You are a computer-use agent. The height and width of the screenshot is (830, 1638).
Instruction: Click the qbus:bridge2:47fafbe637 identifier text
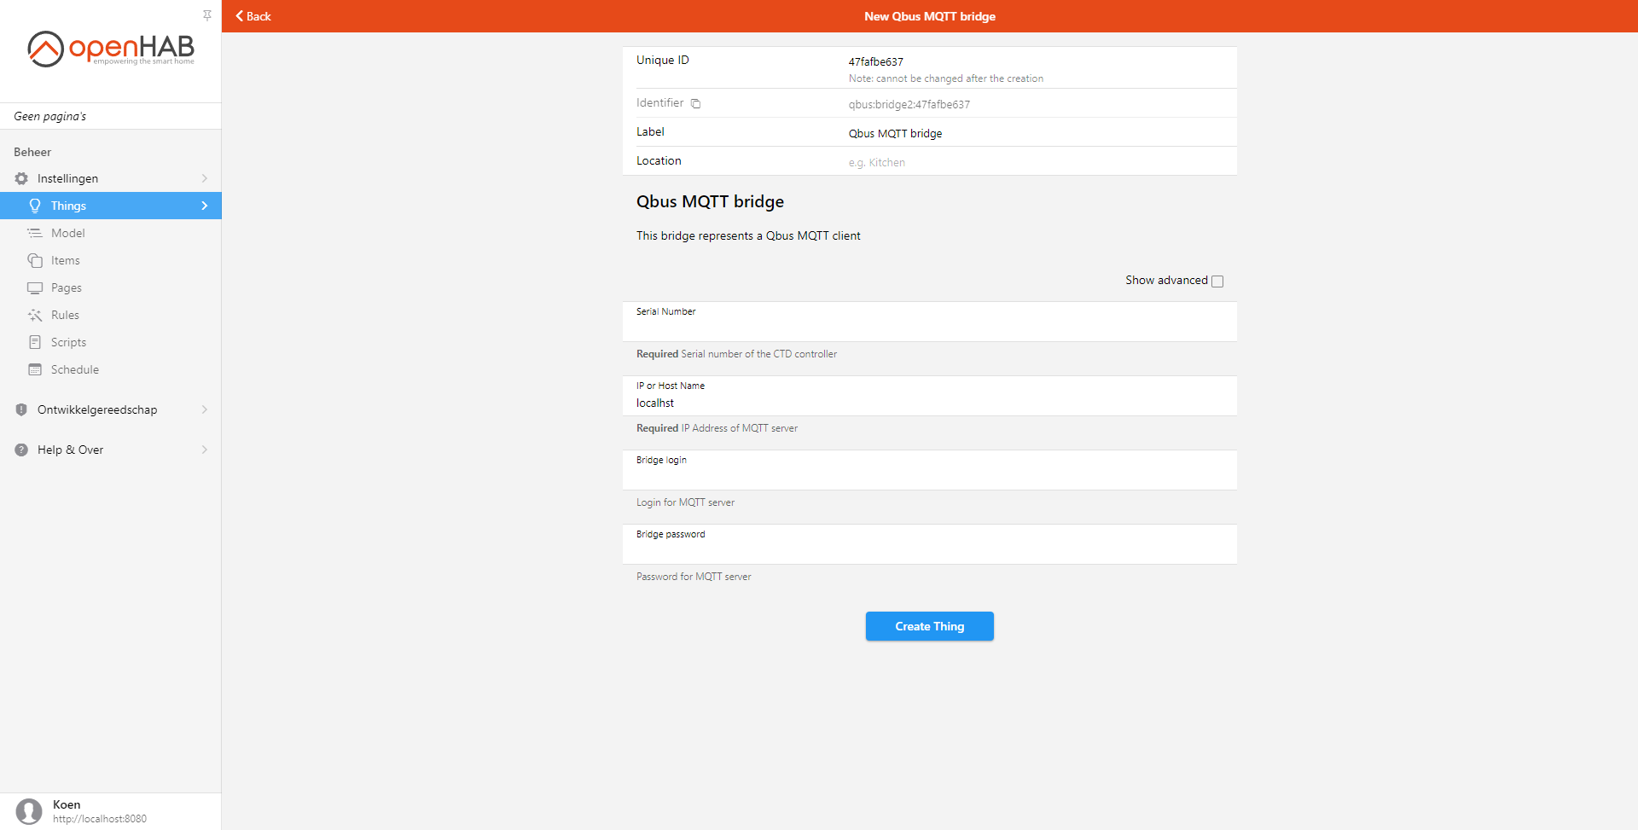[909, 104]
